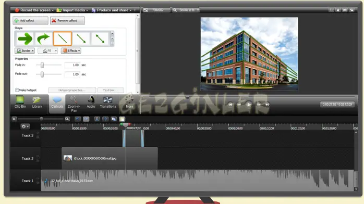Open the Zoom-n-Pan tab

click(x=74, y=104)
